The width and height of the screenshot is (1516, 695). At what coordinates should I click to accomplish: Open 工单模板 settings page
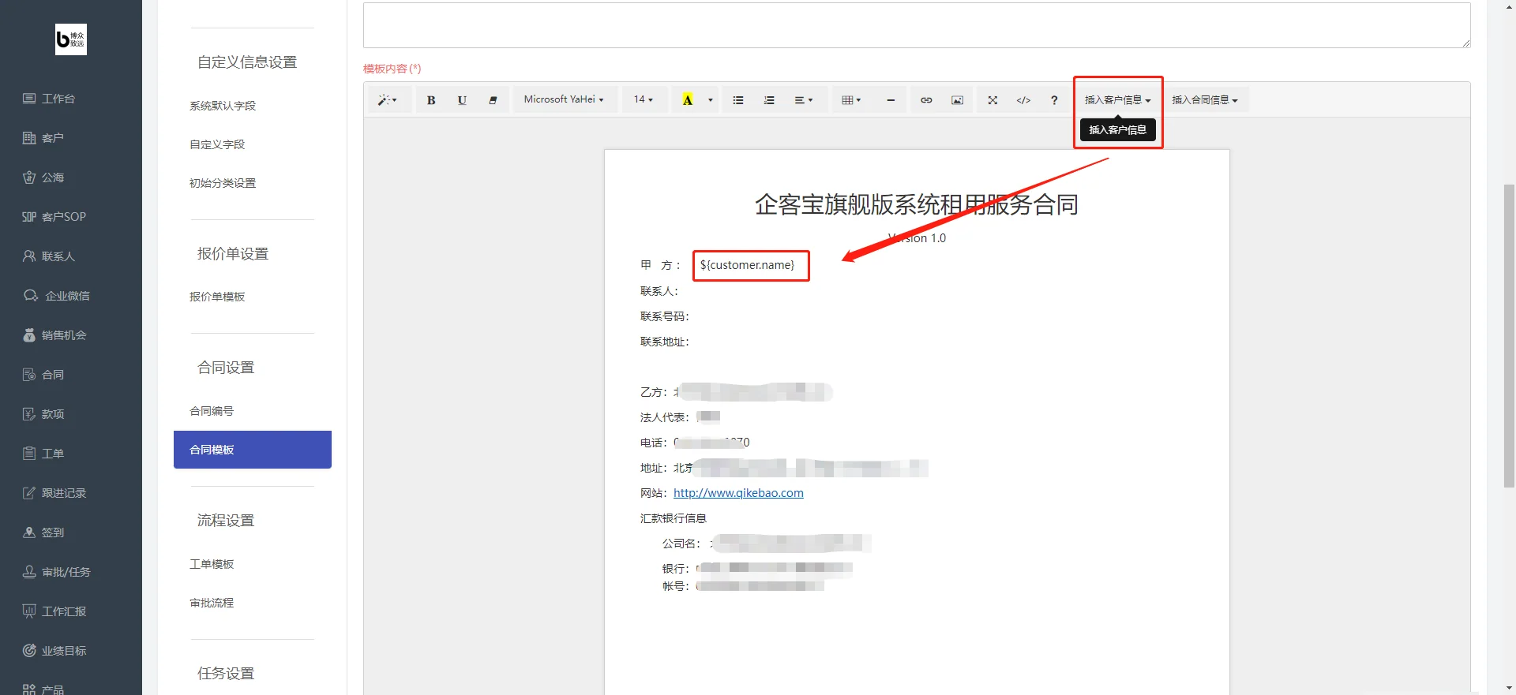[212, 564]
